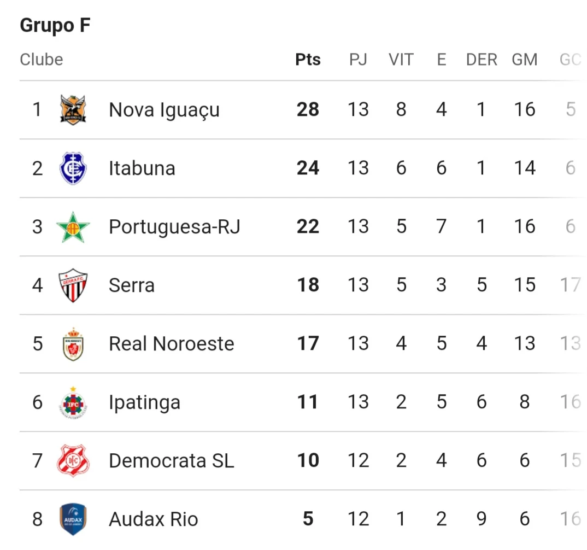Click the Democrata SL red crest
Image resolution: width=587 pixels, height=550 pixels.
(73, 461)
